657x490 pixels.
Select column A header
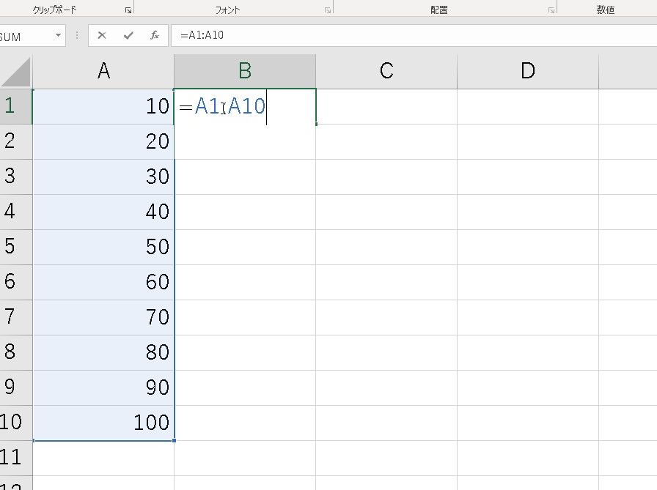(x=103, y=71)
